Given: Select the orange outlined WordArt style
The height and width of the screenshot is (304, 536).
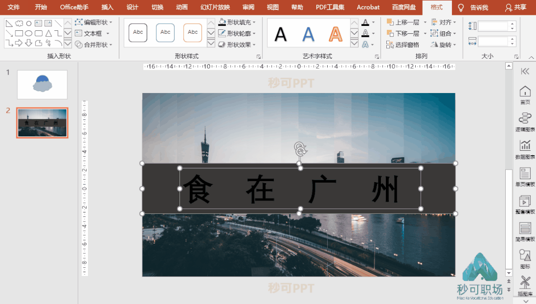Looking at the screenshot, I should tap(336, 33).
